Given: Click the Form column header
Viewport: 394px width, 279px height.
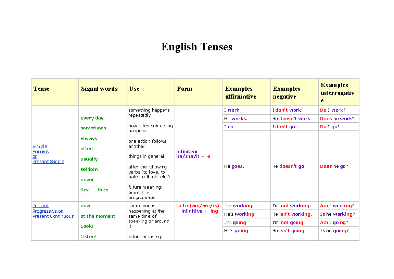Looking at the screenshot, I should pos(185,89).
